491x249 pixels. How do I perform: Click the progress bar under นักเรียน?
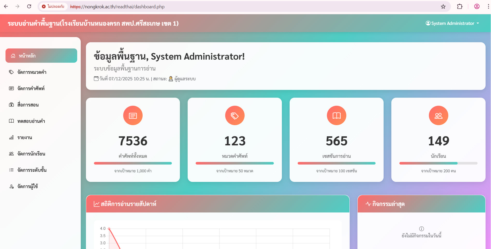coord(438,163)
